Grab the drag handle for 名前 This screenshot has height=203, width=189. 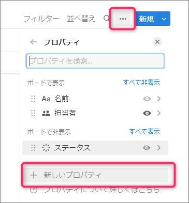point(33,99)
